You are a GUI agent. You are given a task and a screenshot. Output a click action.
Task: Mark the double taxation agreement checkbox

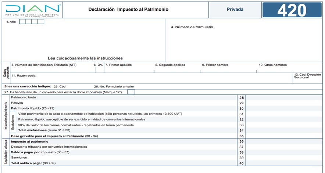point(131,92)
